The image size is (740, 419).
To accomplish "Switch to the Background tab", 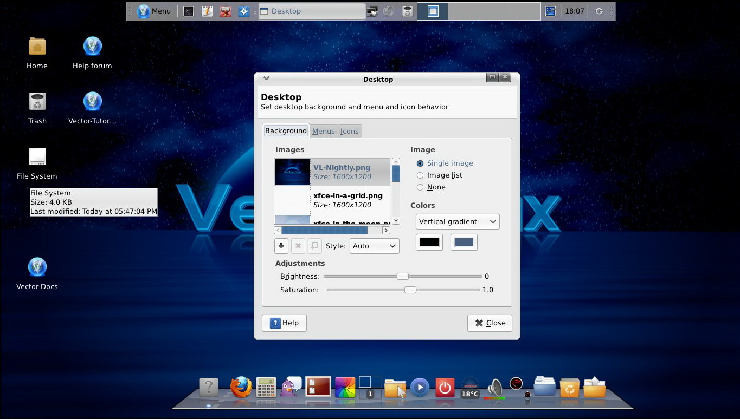I will [x=286, y=130].
